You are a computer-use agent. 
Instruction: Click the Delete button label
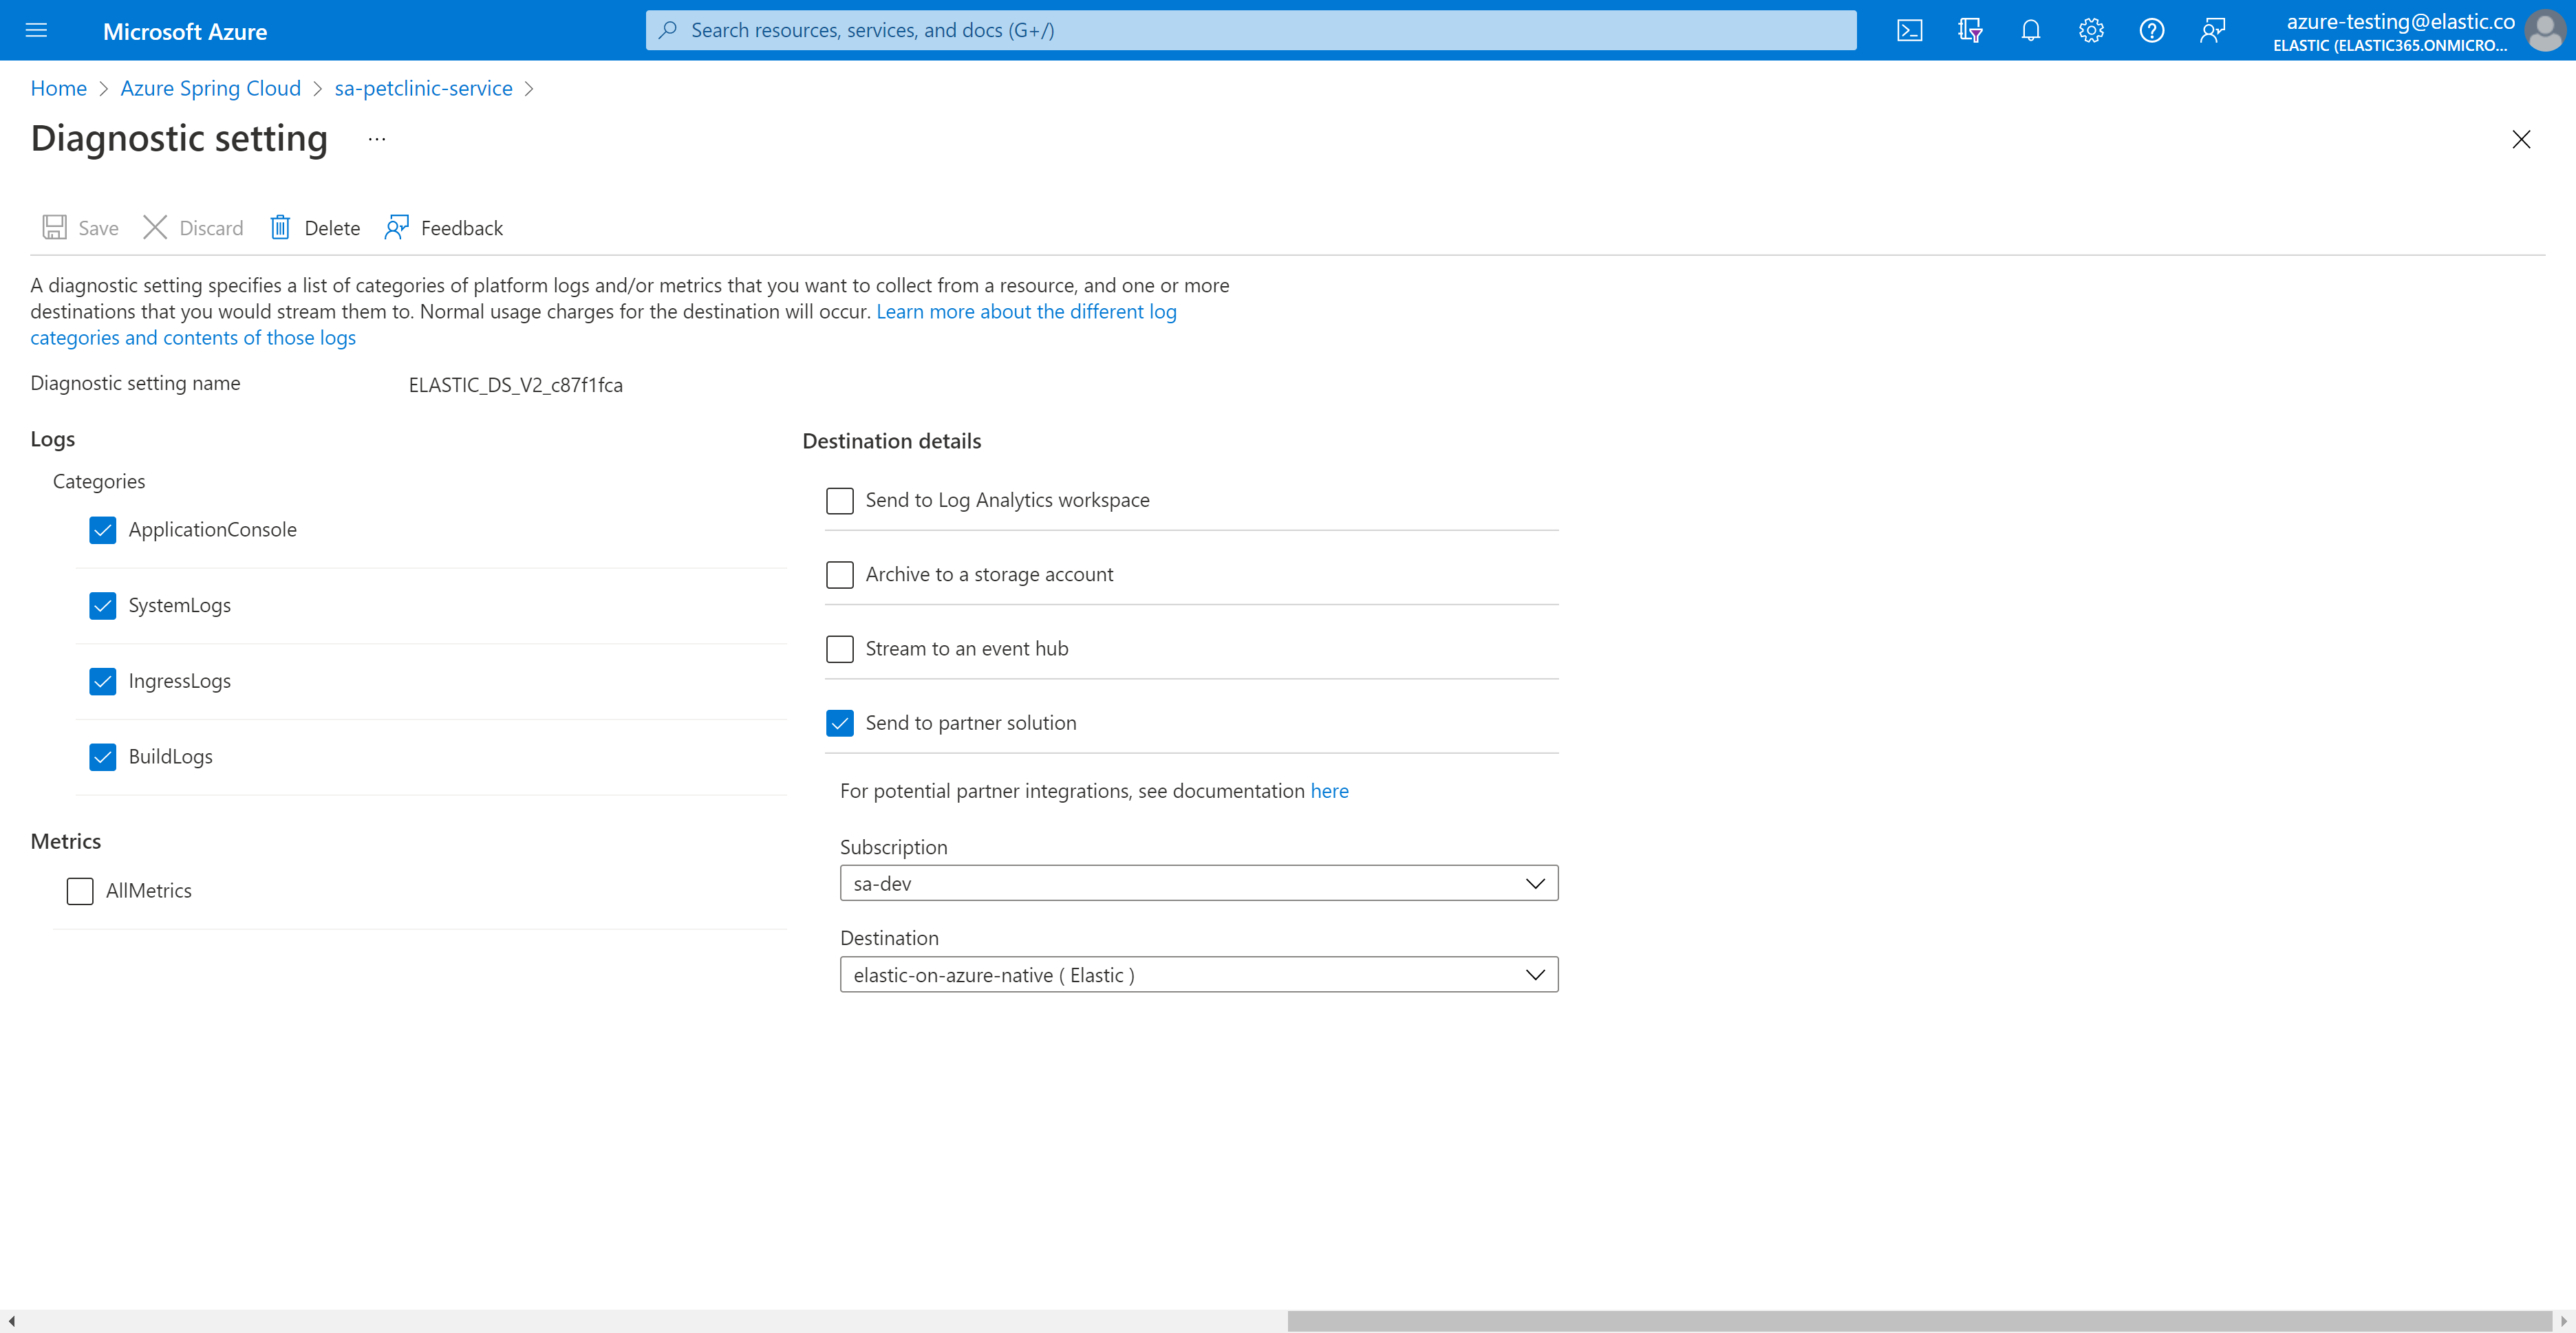pyautogui.click(x=332, y=228)
